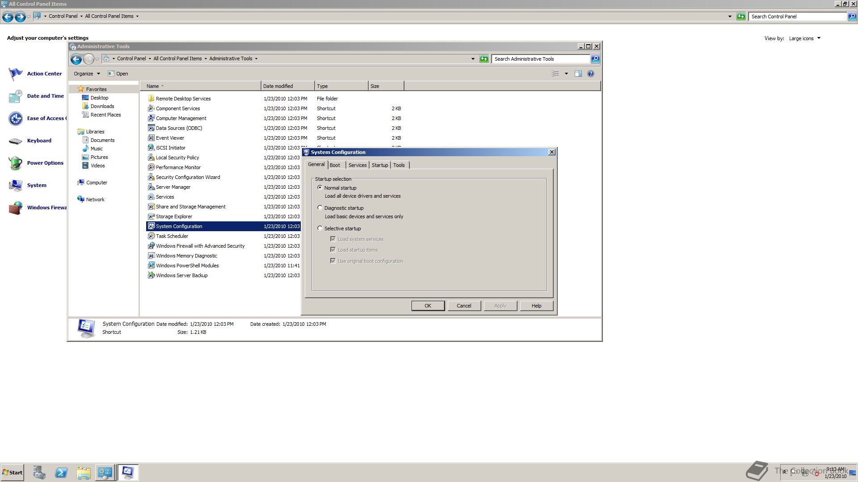Screen dimensions: 858x482
Task: Sort by Date modified column header
Action: click(288, 86)
